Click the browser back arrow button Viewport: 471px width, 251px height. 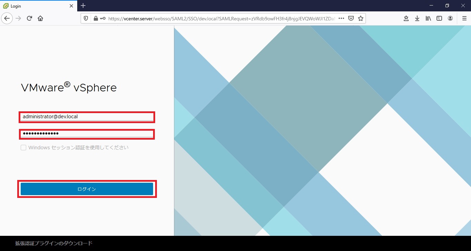coord(7,18)
